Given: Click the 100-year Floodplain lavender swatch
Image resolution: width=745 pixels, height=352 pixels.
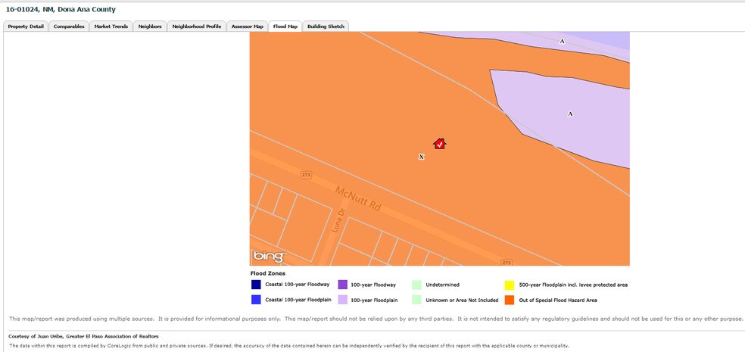Looking at the screenshot, I should point(342,300).
